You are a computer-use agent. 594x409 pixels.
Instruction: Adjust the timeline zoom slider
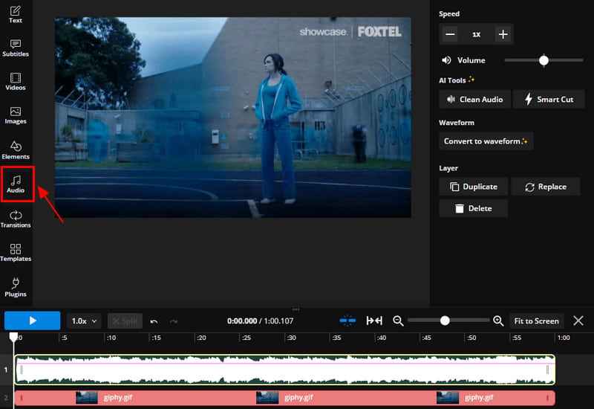pos(445,321)
